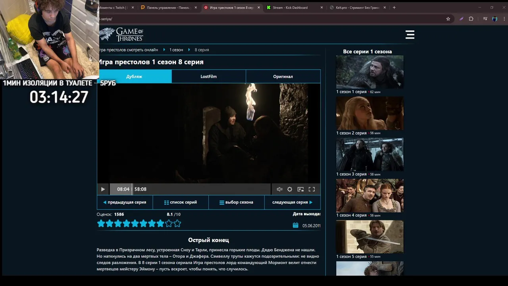Click the 03:14:27 stream timer overlay

click(59, 97)
